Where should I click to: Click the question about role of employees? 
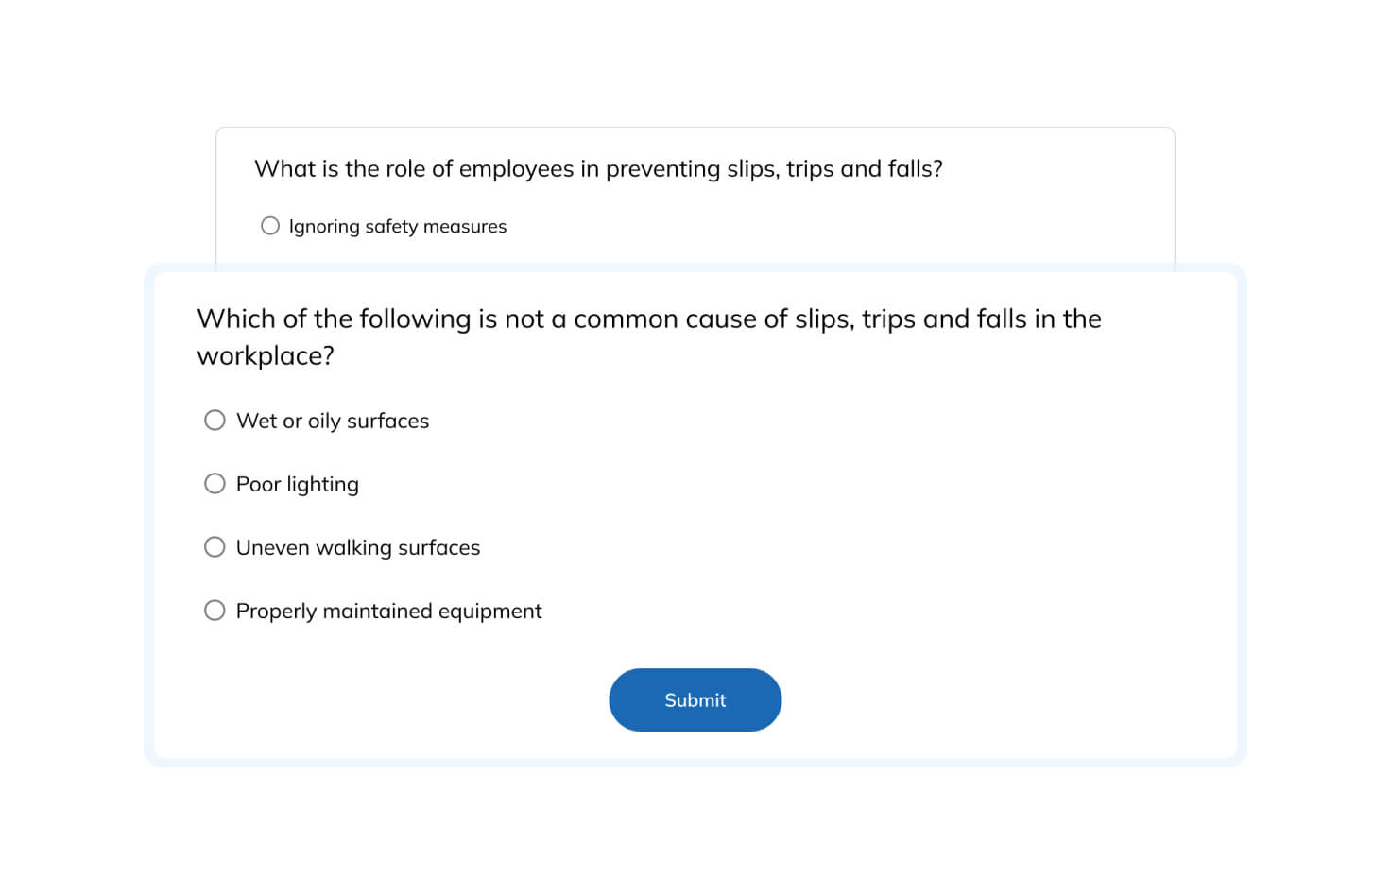pos(598,169)
